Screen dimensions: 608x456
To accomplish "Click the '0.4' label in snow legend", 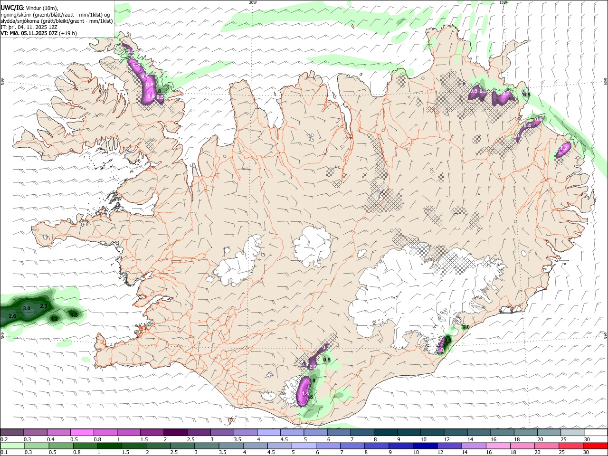I will 51,439.
